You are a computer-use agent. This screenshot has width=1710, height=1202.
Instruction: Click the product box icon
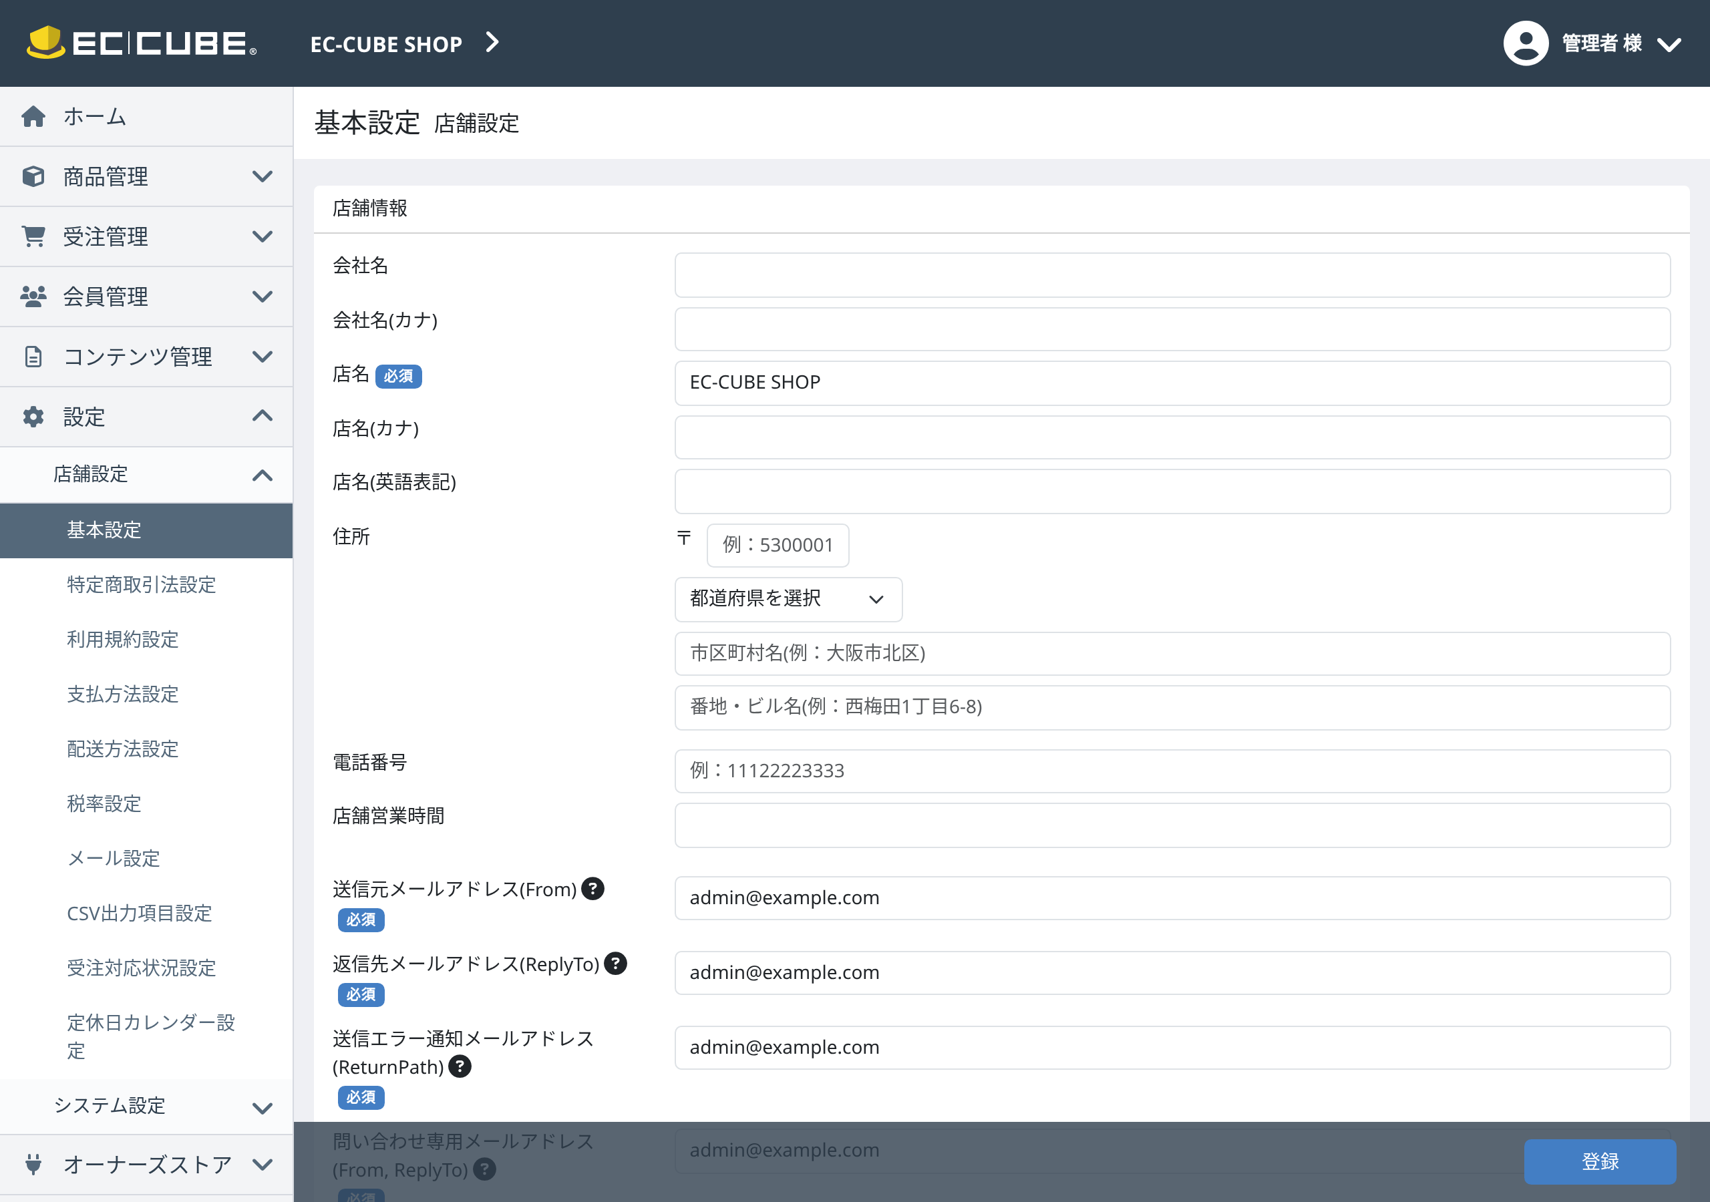click(33, 176)
